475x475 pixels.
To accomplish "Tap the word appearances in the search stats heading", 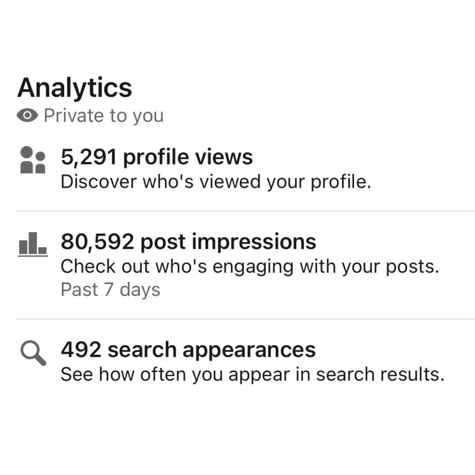I will pos(249,351).
